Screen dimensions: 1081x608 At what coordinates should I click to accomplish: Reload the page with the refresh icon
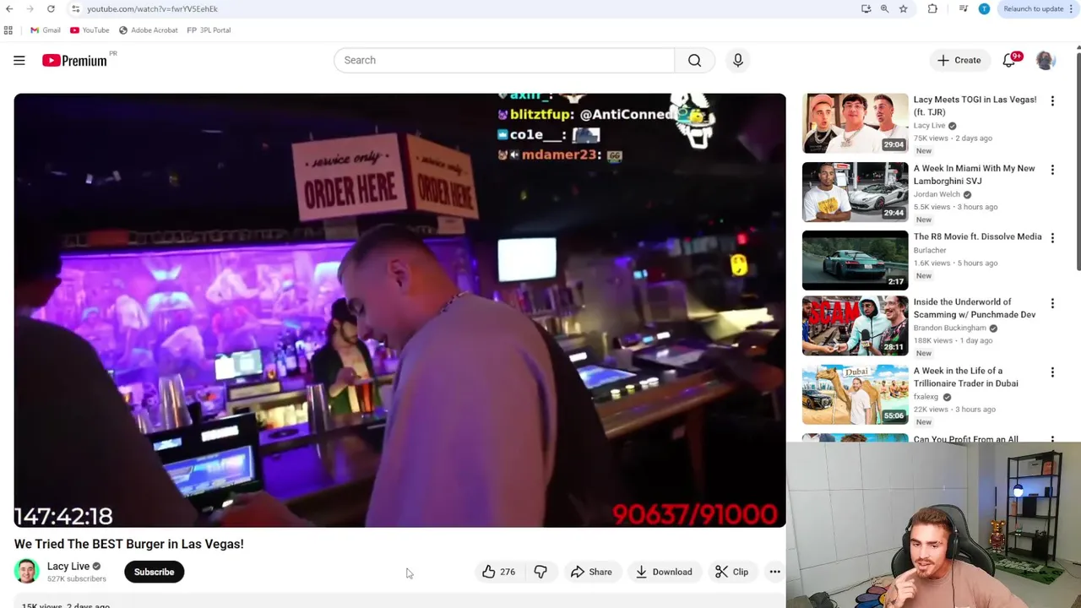(51, 8)
